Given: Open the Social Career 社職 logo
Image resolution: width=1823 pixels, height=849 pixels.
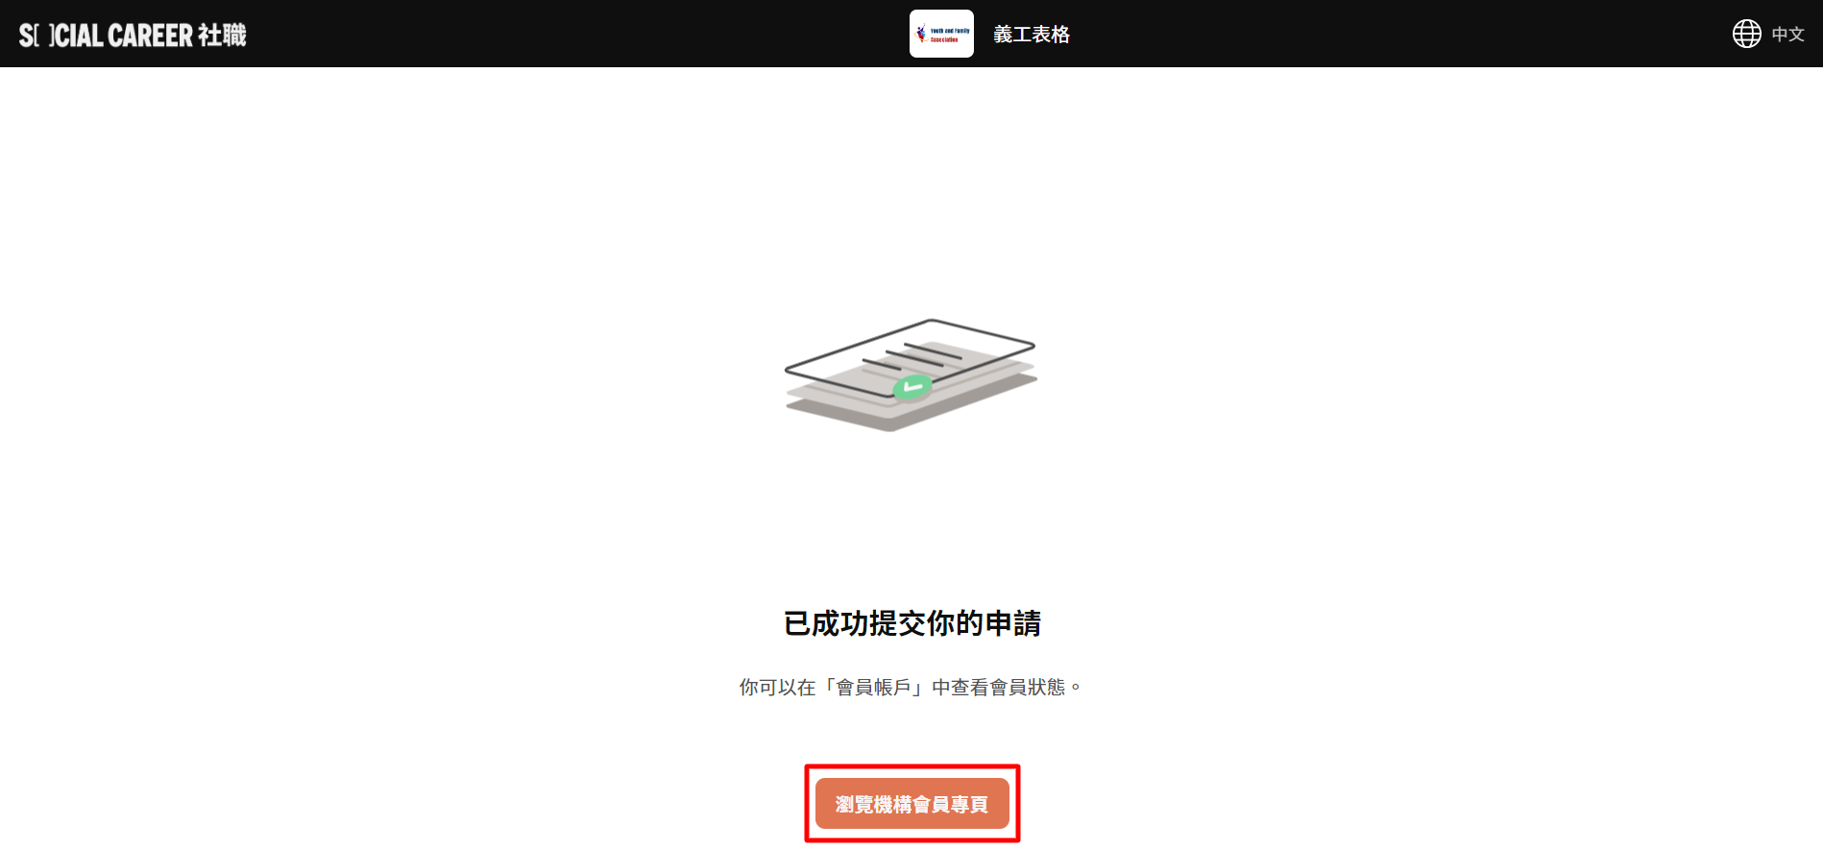Looking at the screenshot, I should coord(133,35).
